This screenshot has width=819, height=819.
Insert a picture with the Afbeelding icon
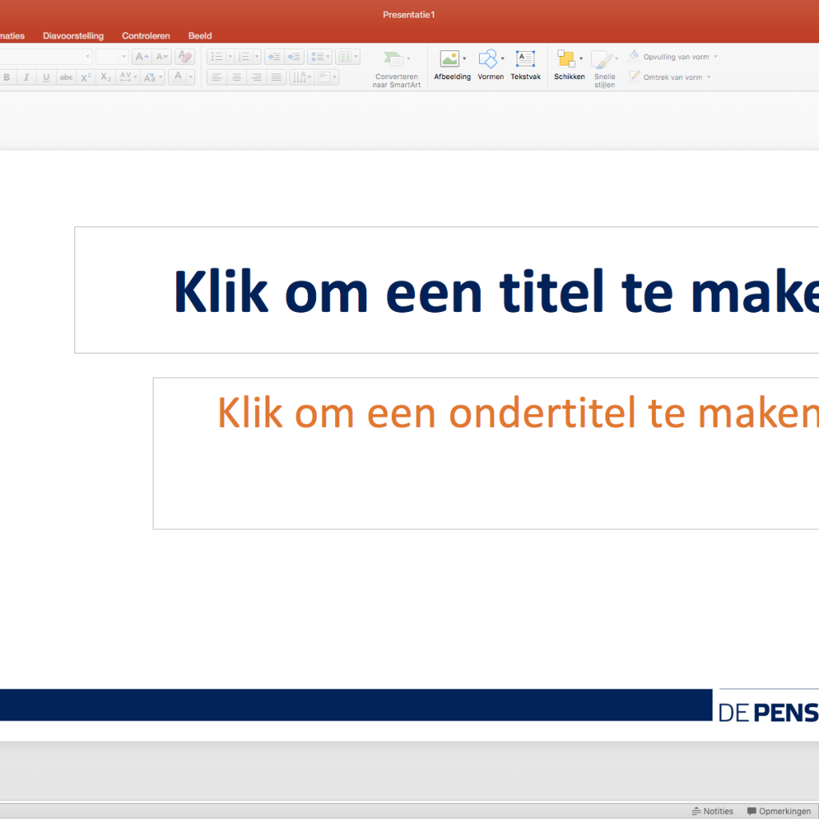pyautogui.click(x=449, y=59)
